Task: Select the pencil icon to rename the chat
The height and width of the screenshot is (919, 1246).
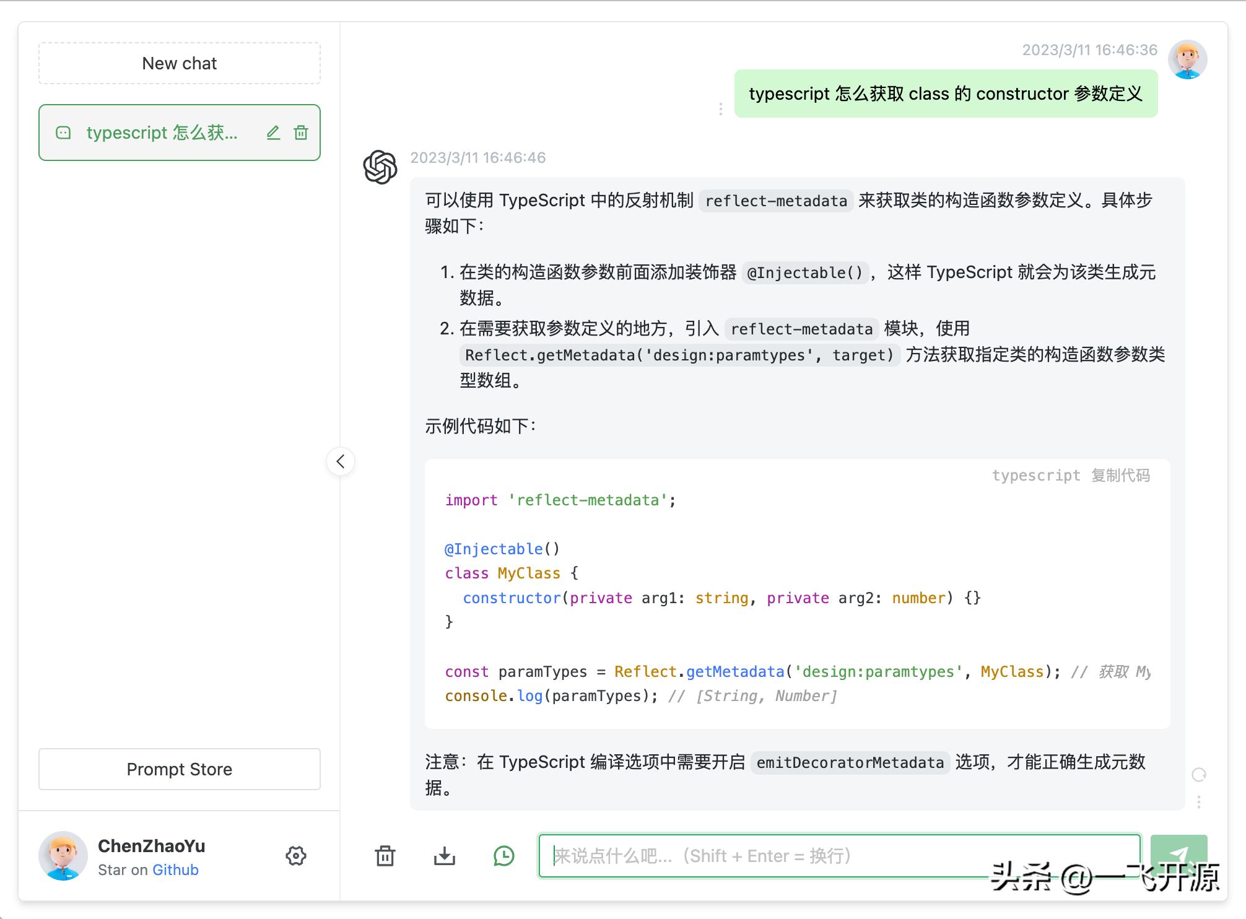Action: [x=273, y=133]
